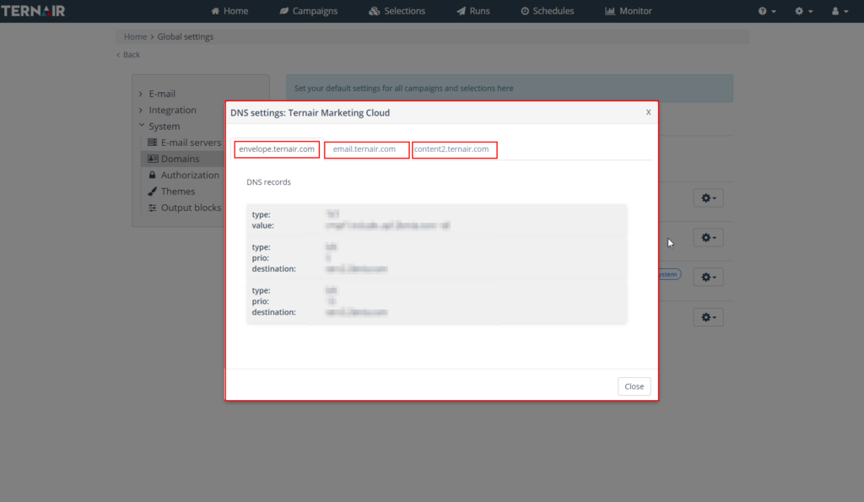Click the partially hidden system badge
The image size is (864, 502).
669,274
